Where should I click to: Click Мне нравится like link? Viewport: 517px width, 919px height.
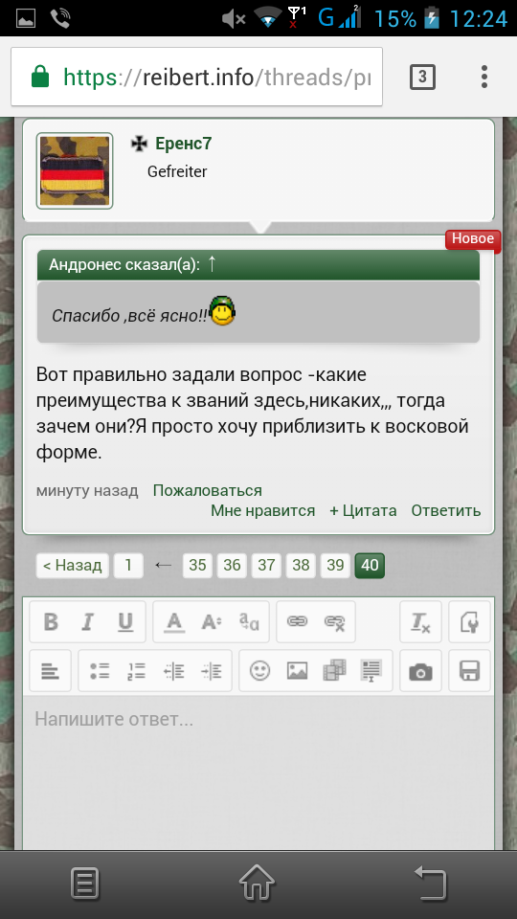[x=262, y=511]
